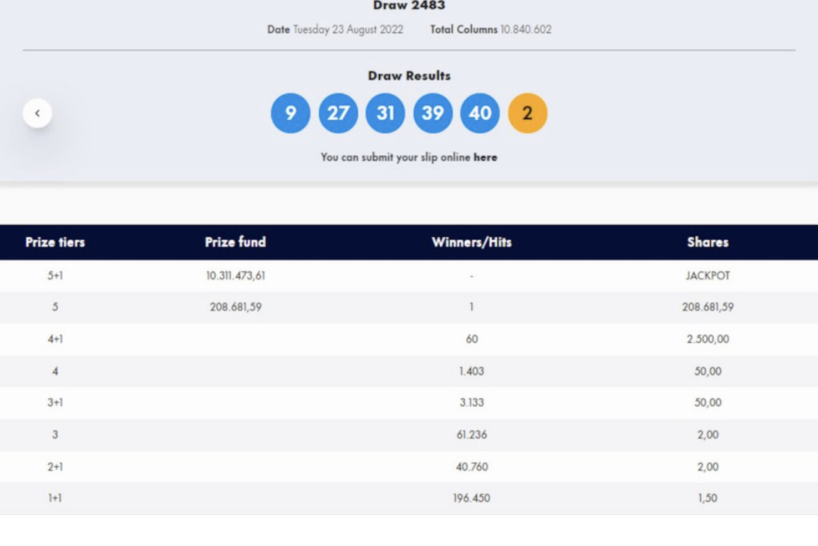Image resolution: width=818 pixels, height=546 pixels.
Task: Click the Shares column header
Action: point(708,242)
